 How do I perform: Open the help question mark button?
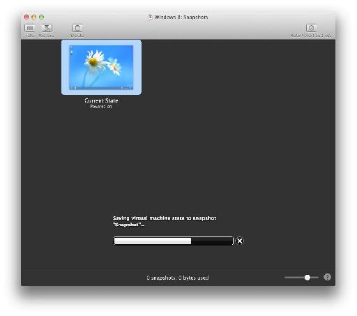(x=327, y=277)
